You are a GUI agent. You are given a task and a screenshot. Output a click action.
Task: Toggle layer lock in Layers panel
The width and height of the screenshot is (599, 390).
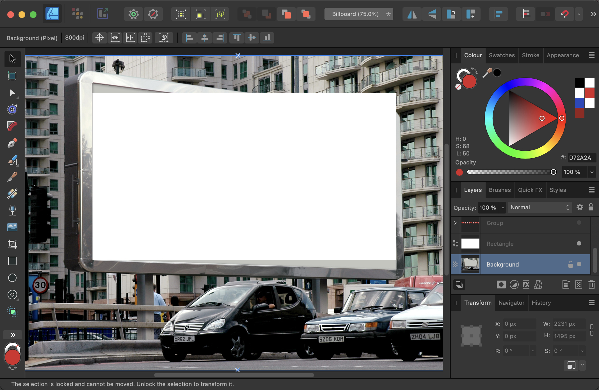point(591,207)
